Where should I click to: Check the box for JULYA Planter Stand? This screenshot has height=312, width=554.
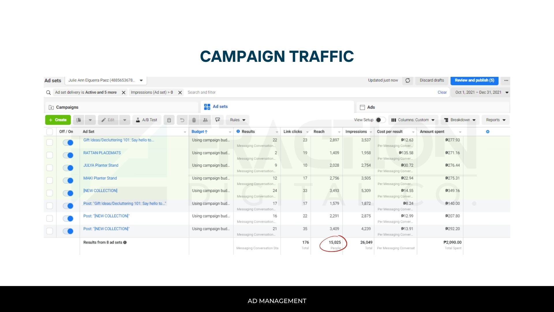pyautogui.click(x=50, y=168)
